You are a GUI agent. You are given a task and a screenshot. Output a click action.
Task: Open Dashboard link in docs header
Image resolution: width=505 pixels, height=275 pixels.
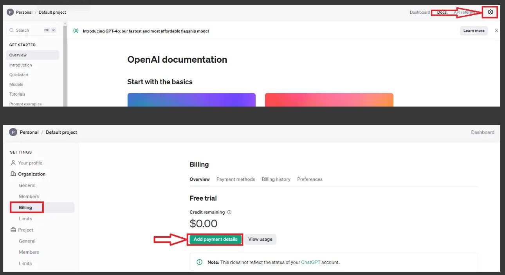pyautogui.click(x=420, y=12)
